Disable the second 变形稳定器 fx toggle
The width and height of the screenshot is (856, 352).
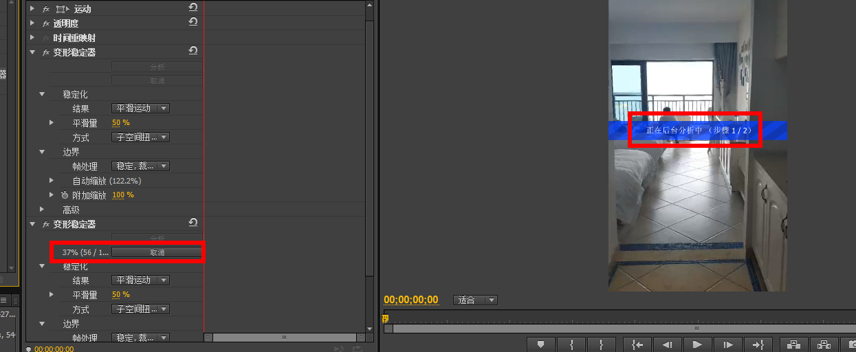click(x=46, y=224)
